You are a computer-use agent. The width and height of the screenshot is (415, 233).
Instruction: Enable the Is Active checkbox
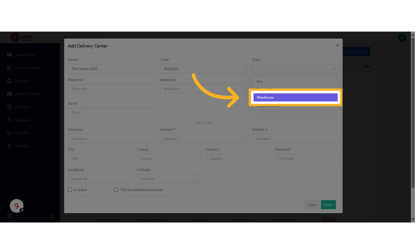(x=70, y=190)
